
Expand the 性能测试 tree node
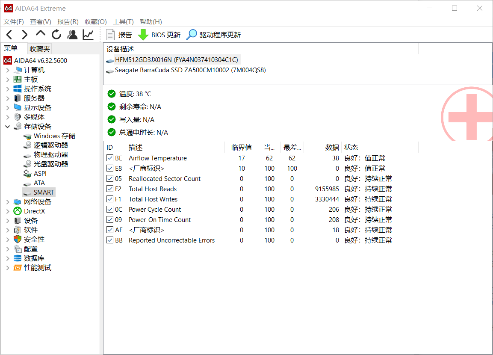pos(8,268)
